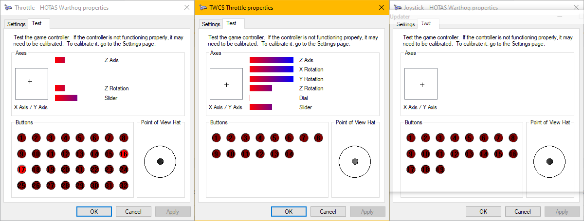Screen dimensions: 584x221
Task: Click X/Y axis crosshair box in TWCS window
Action: (x=226, y=85)
